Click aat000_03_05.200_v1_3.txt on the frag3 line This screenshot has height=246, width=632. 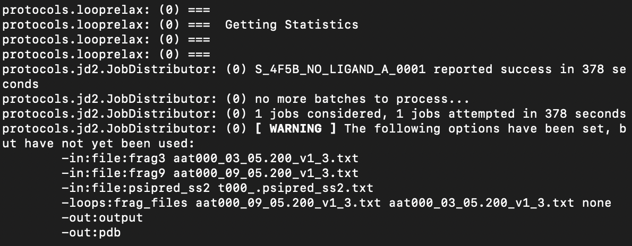coord(266,158)
